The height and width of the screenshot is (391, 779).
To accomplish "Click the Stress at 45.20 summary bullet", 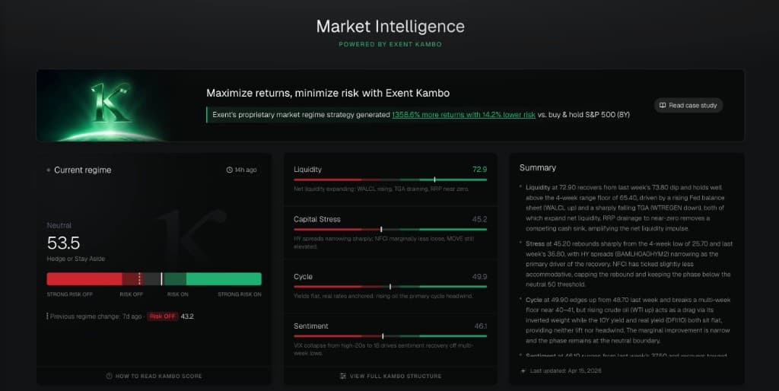I will (x=629, y=264).
